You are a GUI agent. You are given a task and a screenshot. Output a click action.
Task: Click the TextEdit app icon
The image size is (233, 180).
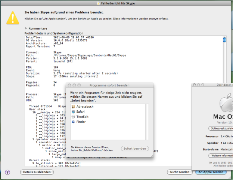tap(73, 117)
